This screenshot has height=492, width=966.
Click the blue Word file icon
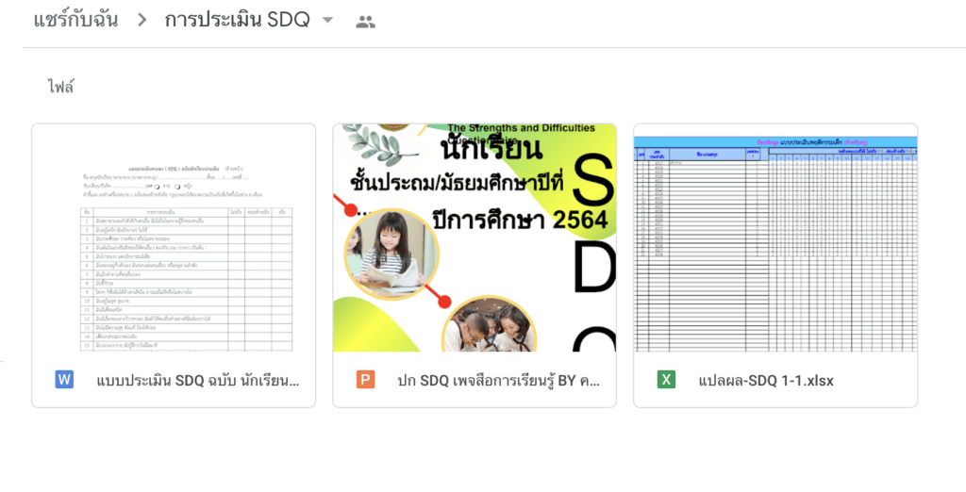(64, 380)
